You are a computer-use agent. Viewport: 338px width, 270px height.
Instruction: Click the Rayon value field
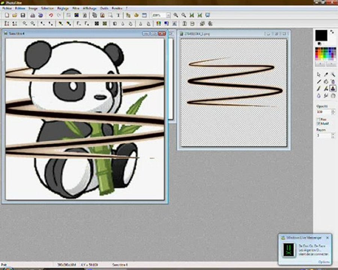(324, 136)
